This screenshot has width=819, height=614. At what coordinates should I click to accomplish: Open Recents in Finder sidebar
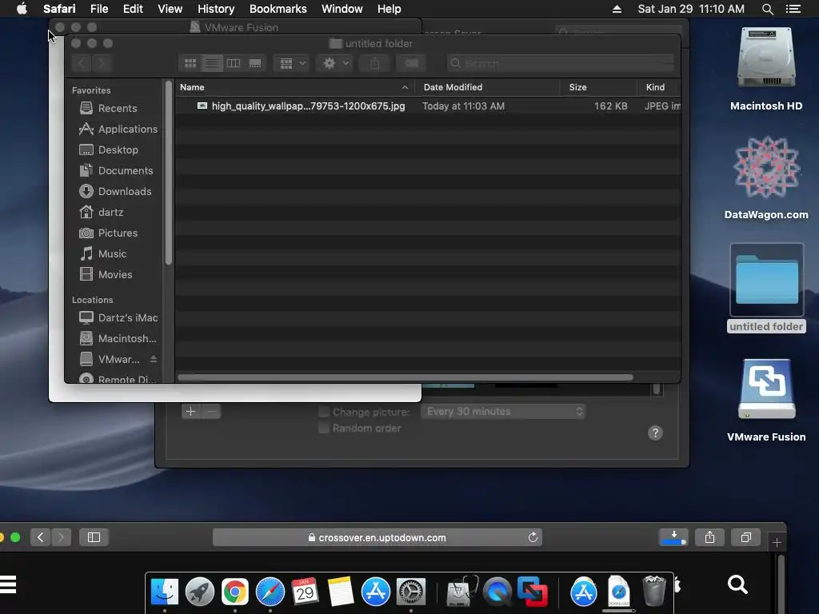pos(117,108)
